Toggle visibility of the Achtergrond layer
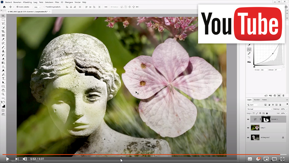 248,138
